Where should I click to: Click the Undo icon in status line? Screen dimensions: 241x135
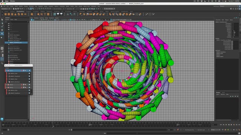20,9
